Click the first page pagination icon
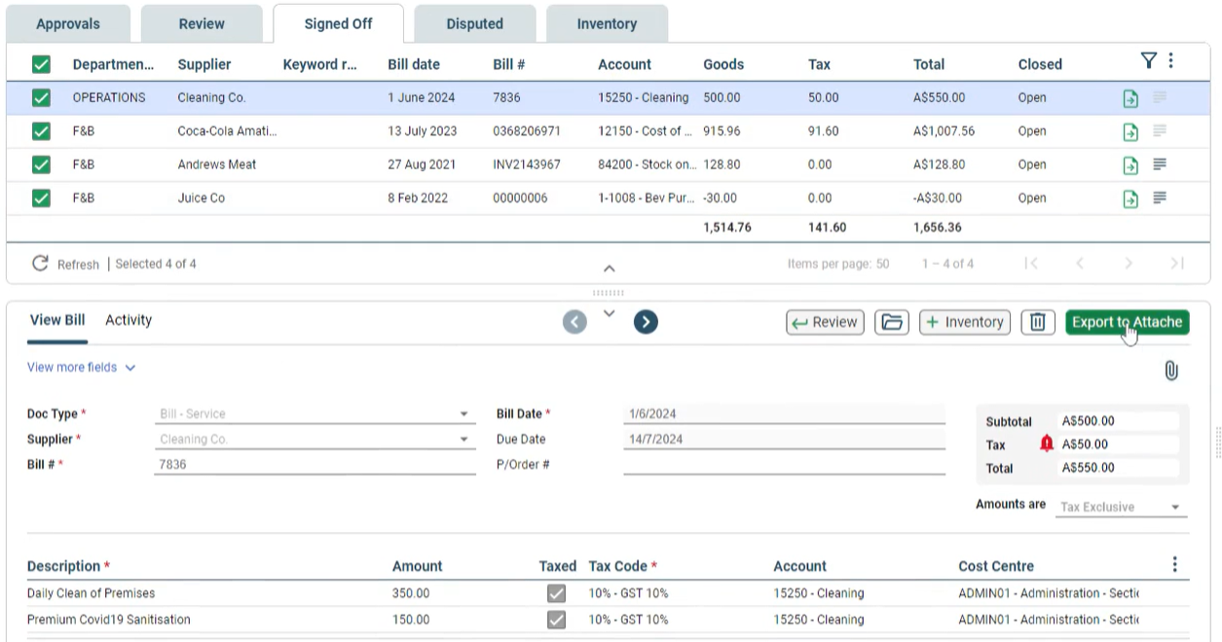The width and height of the screenshot is (1222, 642). (1032, 264)
